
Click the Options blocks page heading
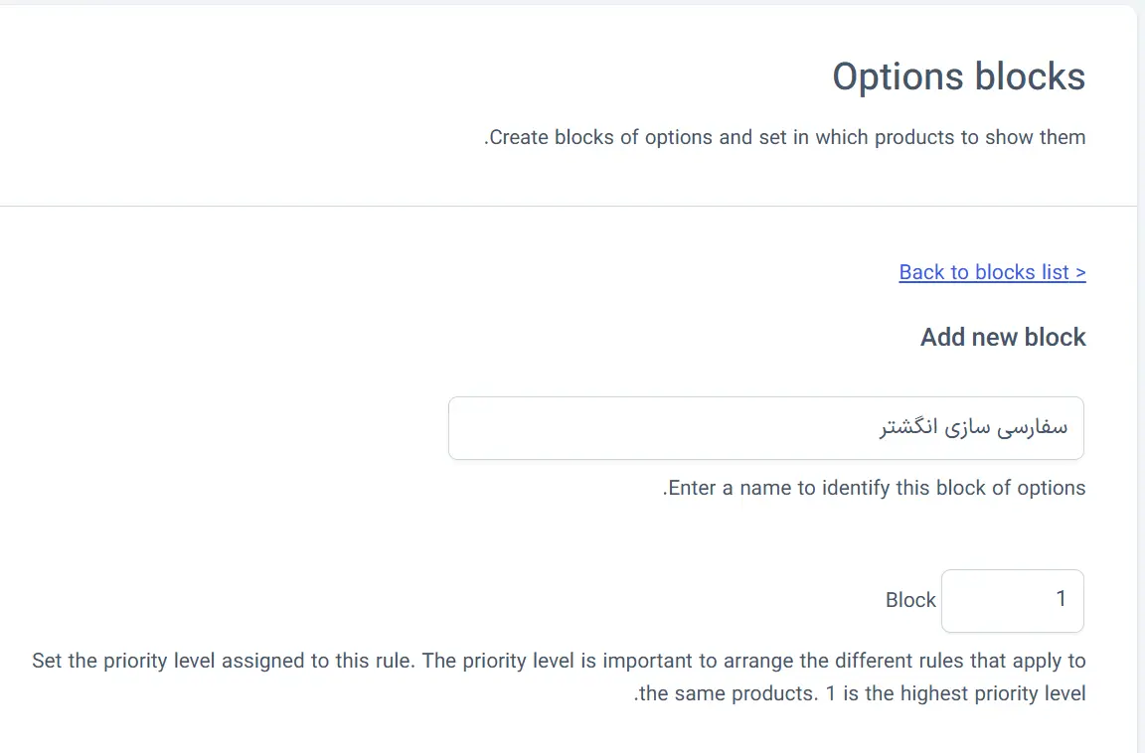(959, 76)
